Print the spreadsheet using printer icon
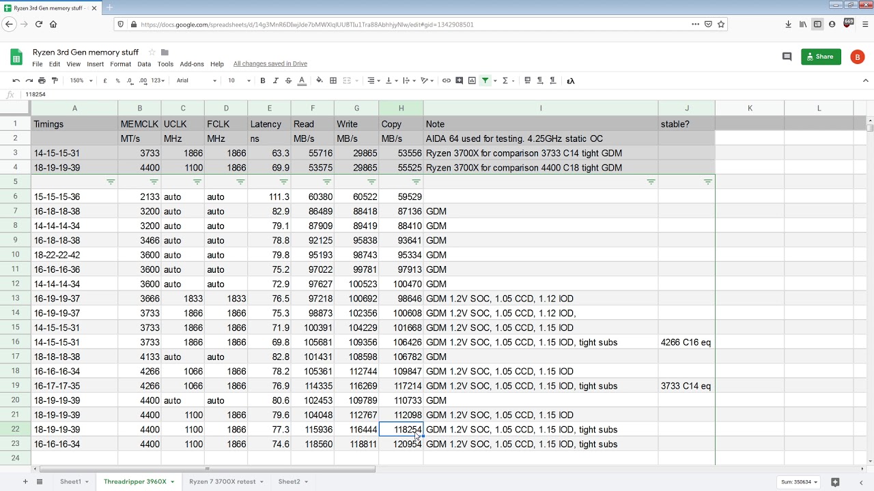The image size is (874, 491). [x=42, y=80]
